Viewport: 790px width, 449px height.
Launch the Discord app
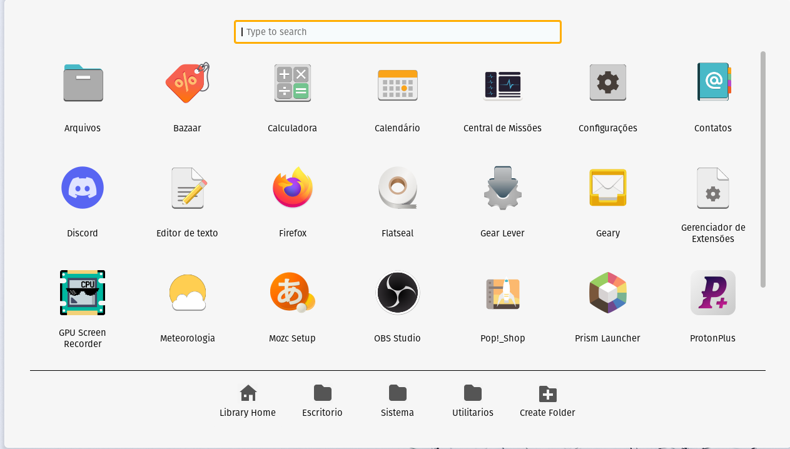83,188
